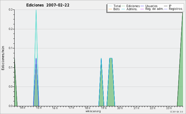Click the IP legend entry
186x114 pixels.
(168, 6)
